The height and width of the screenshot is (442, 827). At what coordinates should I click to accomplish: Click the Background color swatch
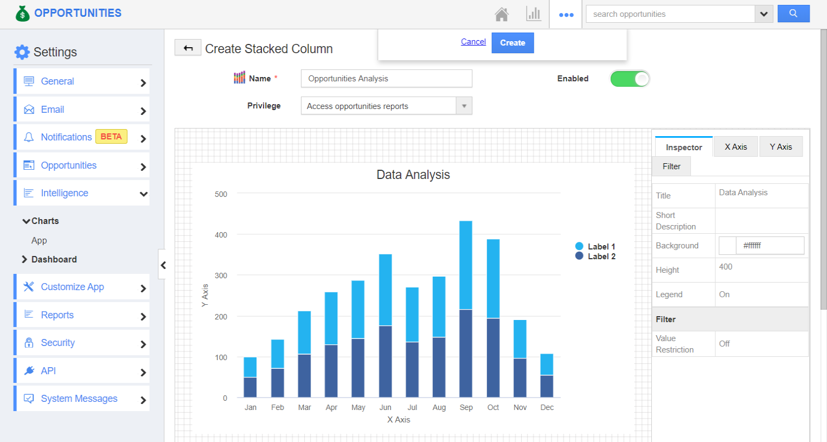[727, 245]
